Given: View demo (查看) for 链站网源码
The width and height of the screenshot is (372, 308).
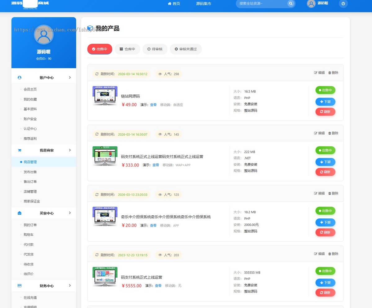Looking at the screenshot, I should (x=153, y=105).
